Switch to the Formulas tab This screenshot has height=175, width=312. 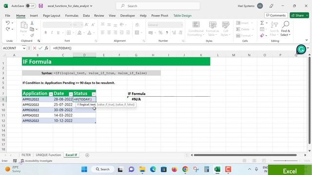(72, 16)
